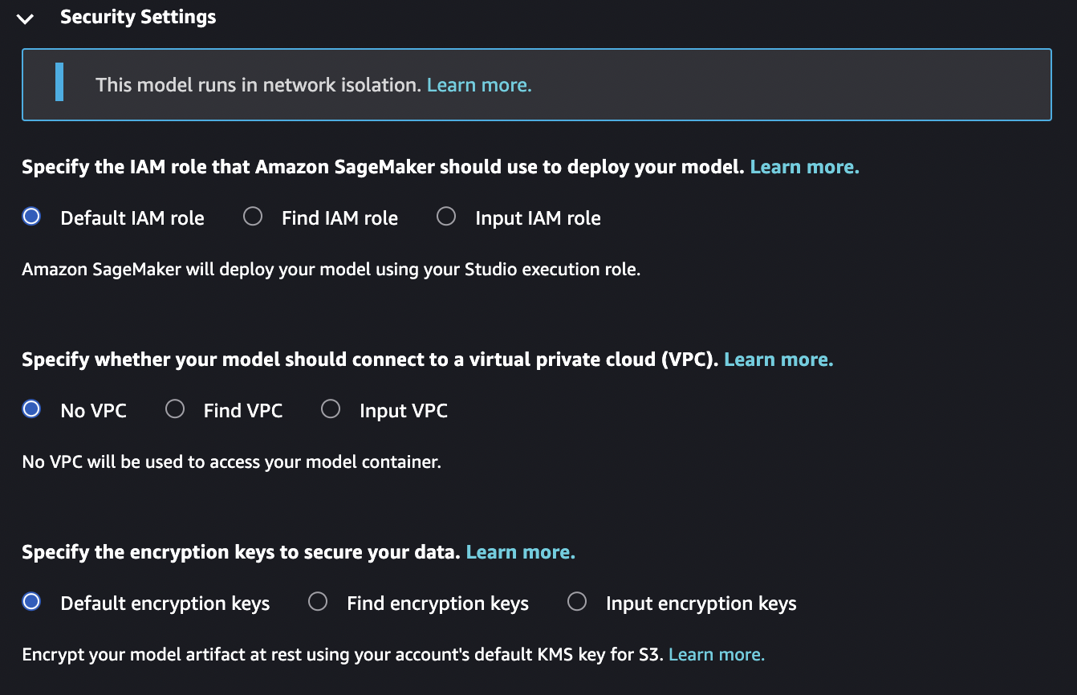The height and width of the screenshot is (695, 1077).
Task: Open Learn more about IAM roles
Action: (804, 167)
